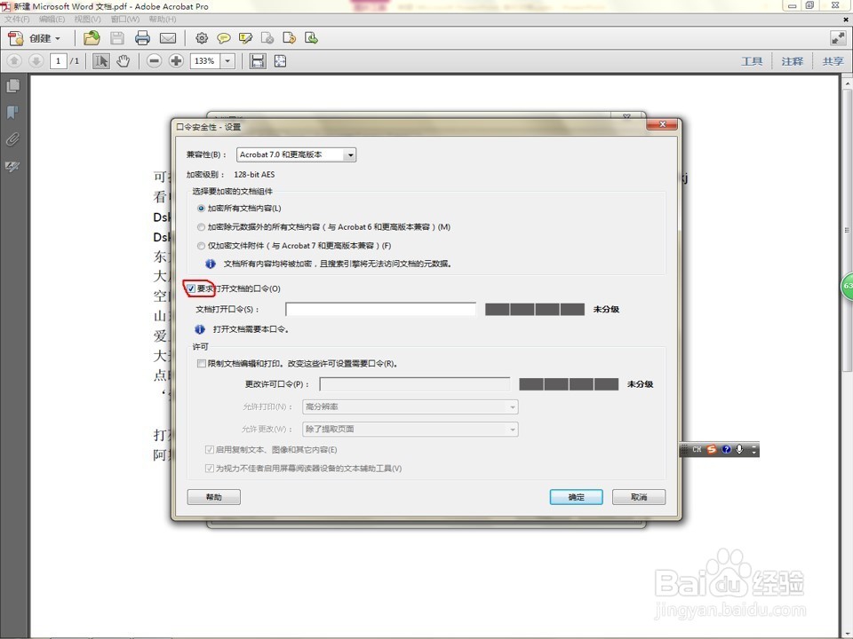Viewport: 853px width, 639px height.
Task: Click the green export arrow toolbar icon
Action: (x=311, y=38)
